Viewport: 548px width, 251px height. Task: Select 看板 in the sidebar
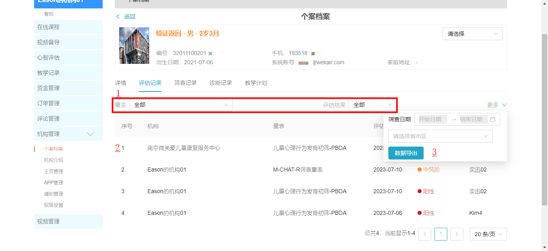(x=49, y=14)
